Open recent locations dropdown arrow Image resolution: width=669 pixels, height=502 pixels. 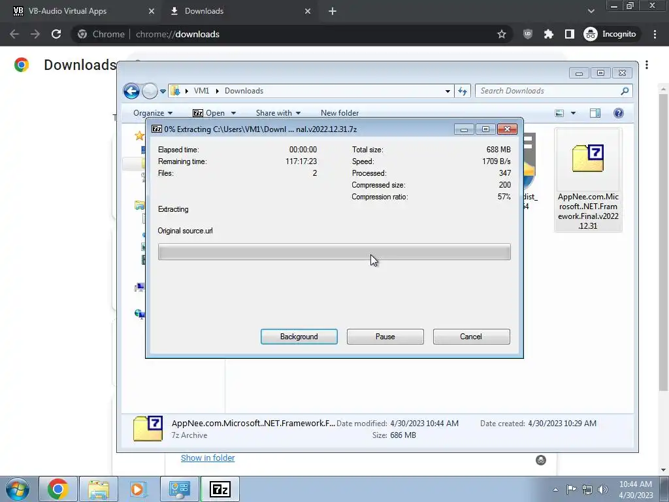point(163,92)
